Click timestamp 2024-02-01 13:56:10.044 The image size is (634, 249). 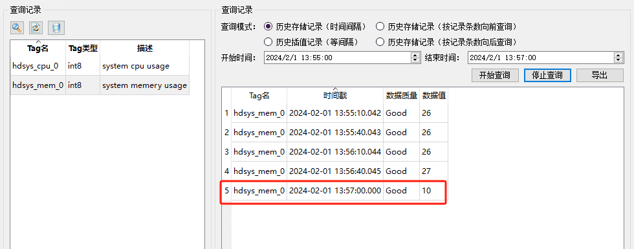(x=335, y=152)
